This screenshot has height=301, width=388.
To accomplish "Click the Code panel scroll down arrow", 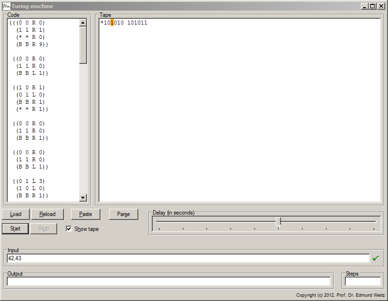I will click(x=83, y=197).
